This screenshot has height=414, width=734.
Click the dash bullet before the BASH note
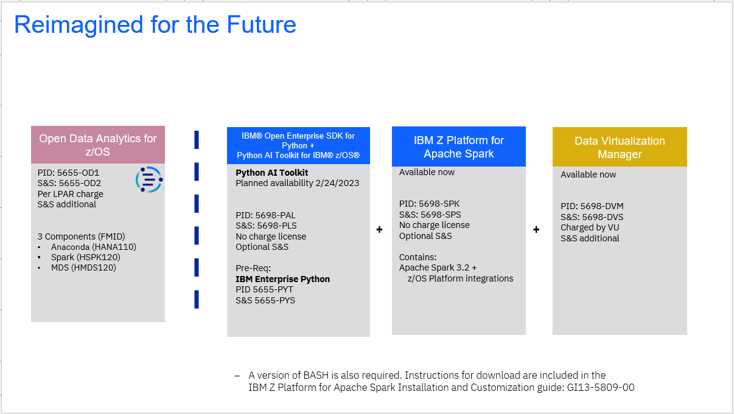point(237,375)
